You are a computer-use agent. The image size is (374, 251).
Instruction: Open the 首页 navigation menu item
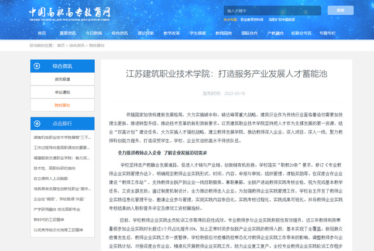pyautogui.click(x=42, y=33)
